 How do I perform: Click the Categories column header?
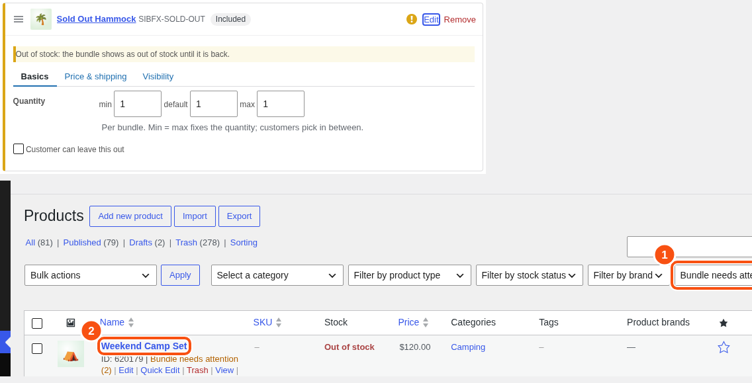click(473, 323)
